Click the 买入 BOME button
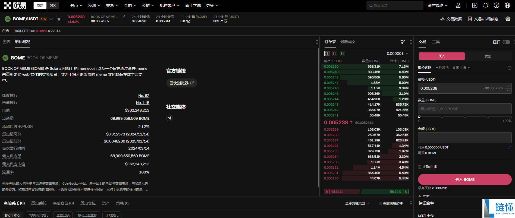This screenshot has height=218, width=515. click(x=465, y=179)
